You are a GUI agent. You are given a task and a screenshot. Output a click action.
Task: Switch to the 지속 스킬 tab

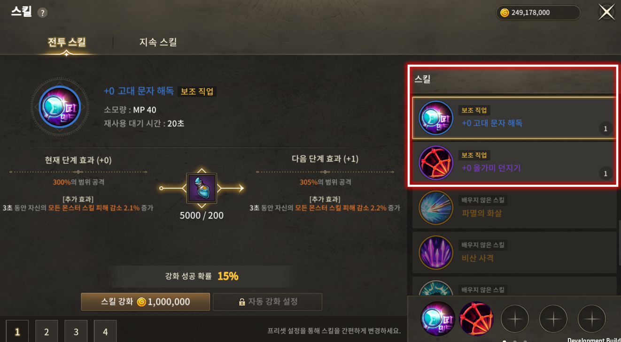tap(158, 42)
